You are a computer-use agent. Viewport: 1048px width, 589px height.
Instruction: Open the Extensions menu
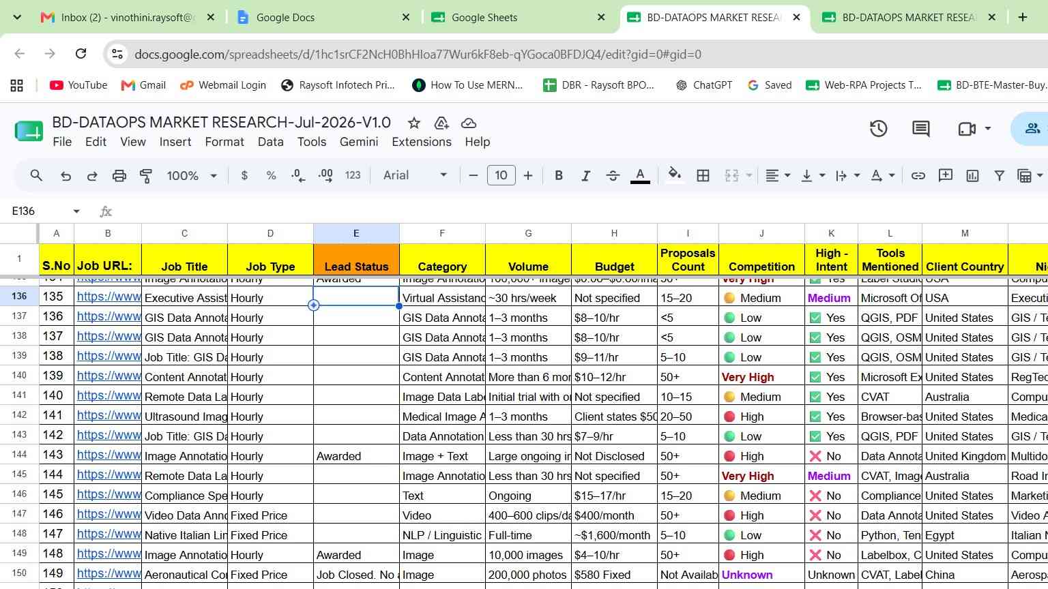coord(421,142)
